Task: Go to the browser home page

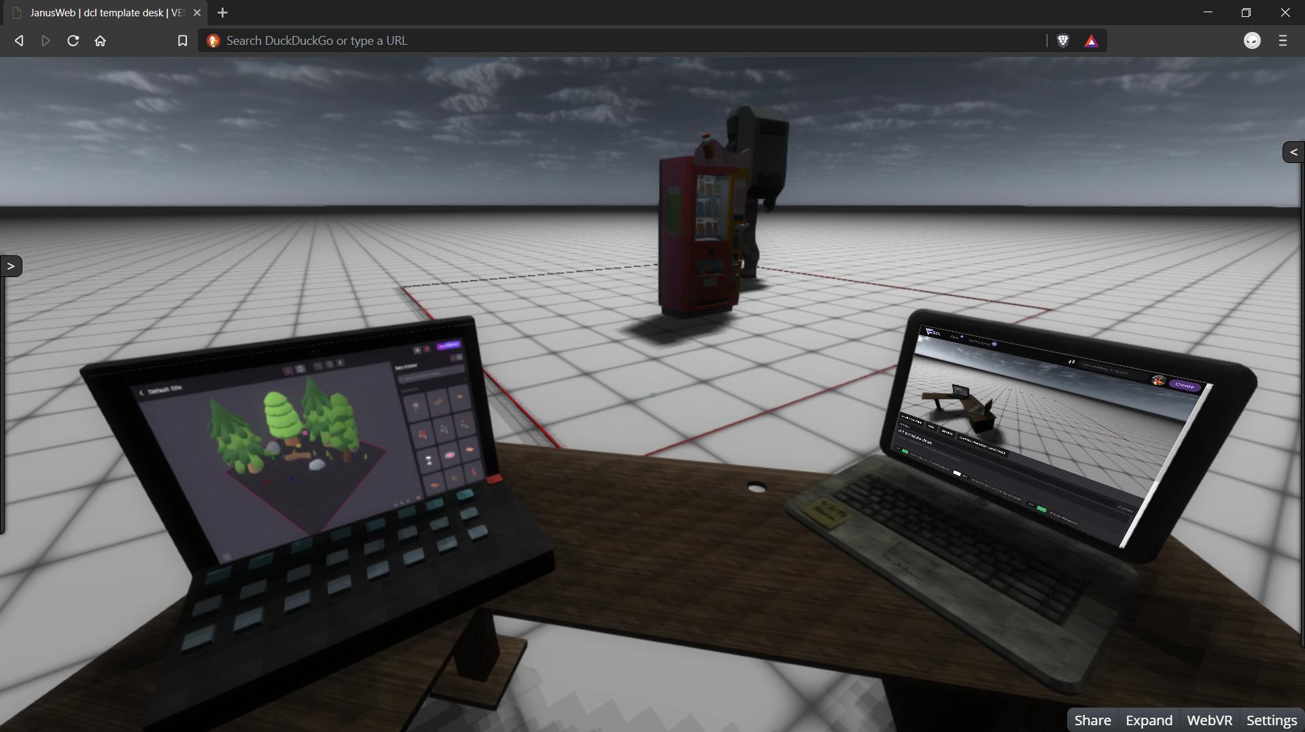Action: (101, 41)
